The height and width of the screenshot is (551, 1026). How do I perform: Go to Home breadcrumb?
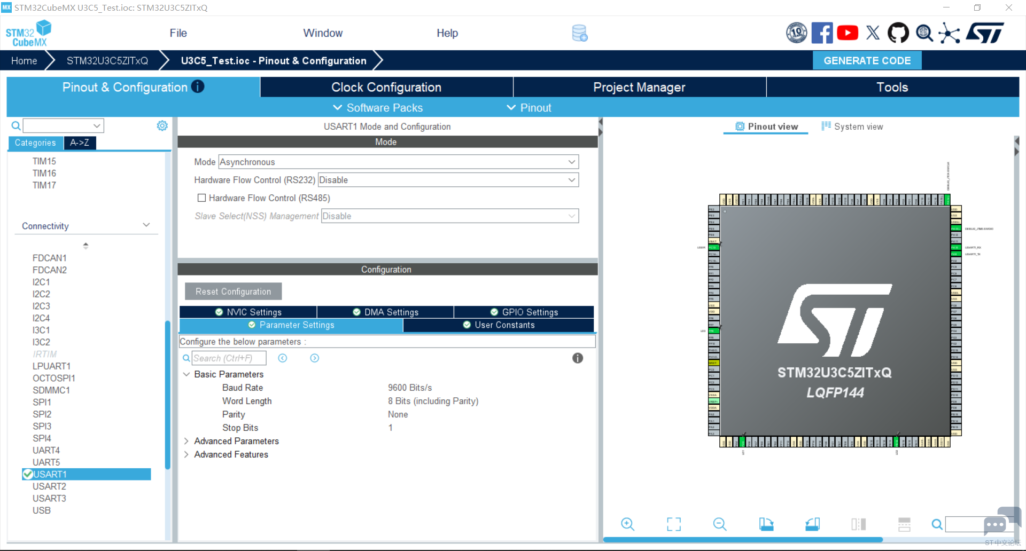click(x=24, y=61)
